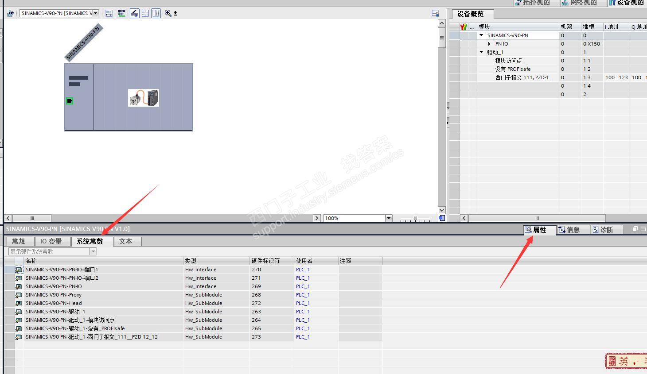Click the 使用者 column header
The image size is (647, 374).
pyautogui.click(x=316, y=261)
